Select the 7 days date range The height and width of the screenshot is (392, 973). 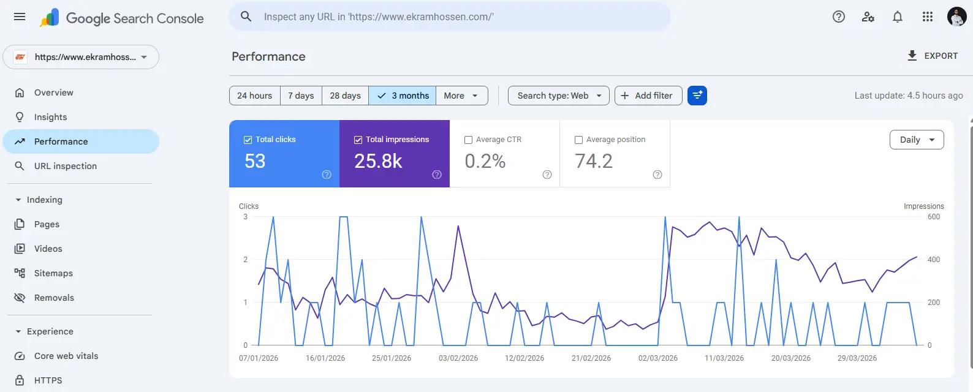(301, 96)
